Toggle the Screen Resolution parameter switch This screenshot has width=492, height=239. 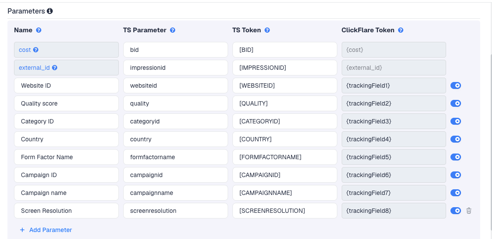[456, 211]
